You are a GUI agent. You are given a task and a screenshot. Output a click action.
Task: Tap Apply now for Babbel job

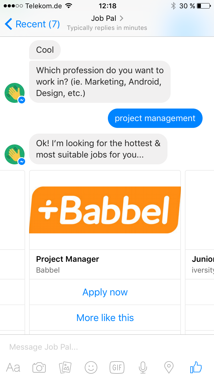click(x=105, y=292)
